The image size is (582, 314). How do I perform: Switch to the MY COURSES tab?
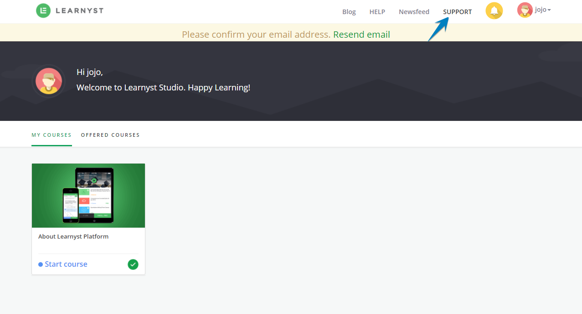click(52, 135)
